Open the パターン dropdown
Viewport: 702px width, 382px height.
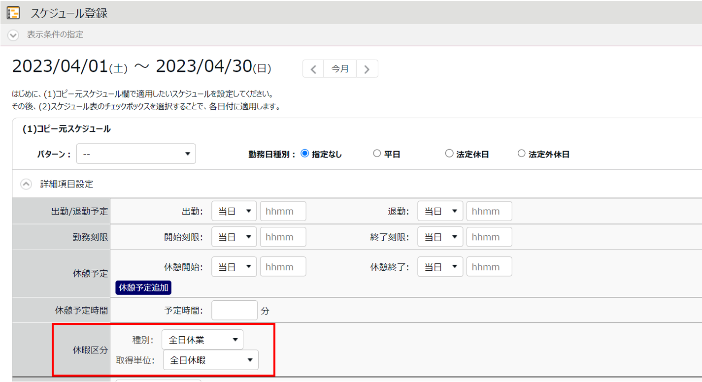pos(136,154)
